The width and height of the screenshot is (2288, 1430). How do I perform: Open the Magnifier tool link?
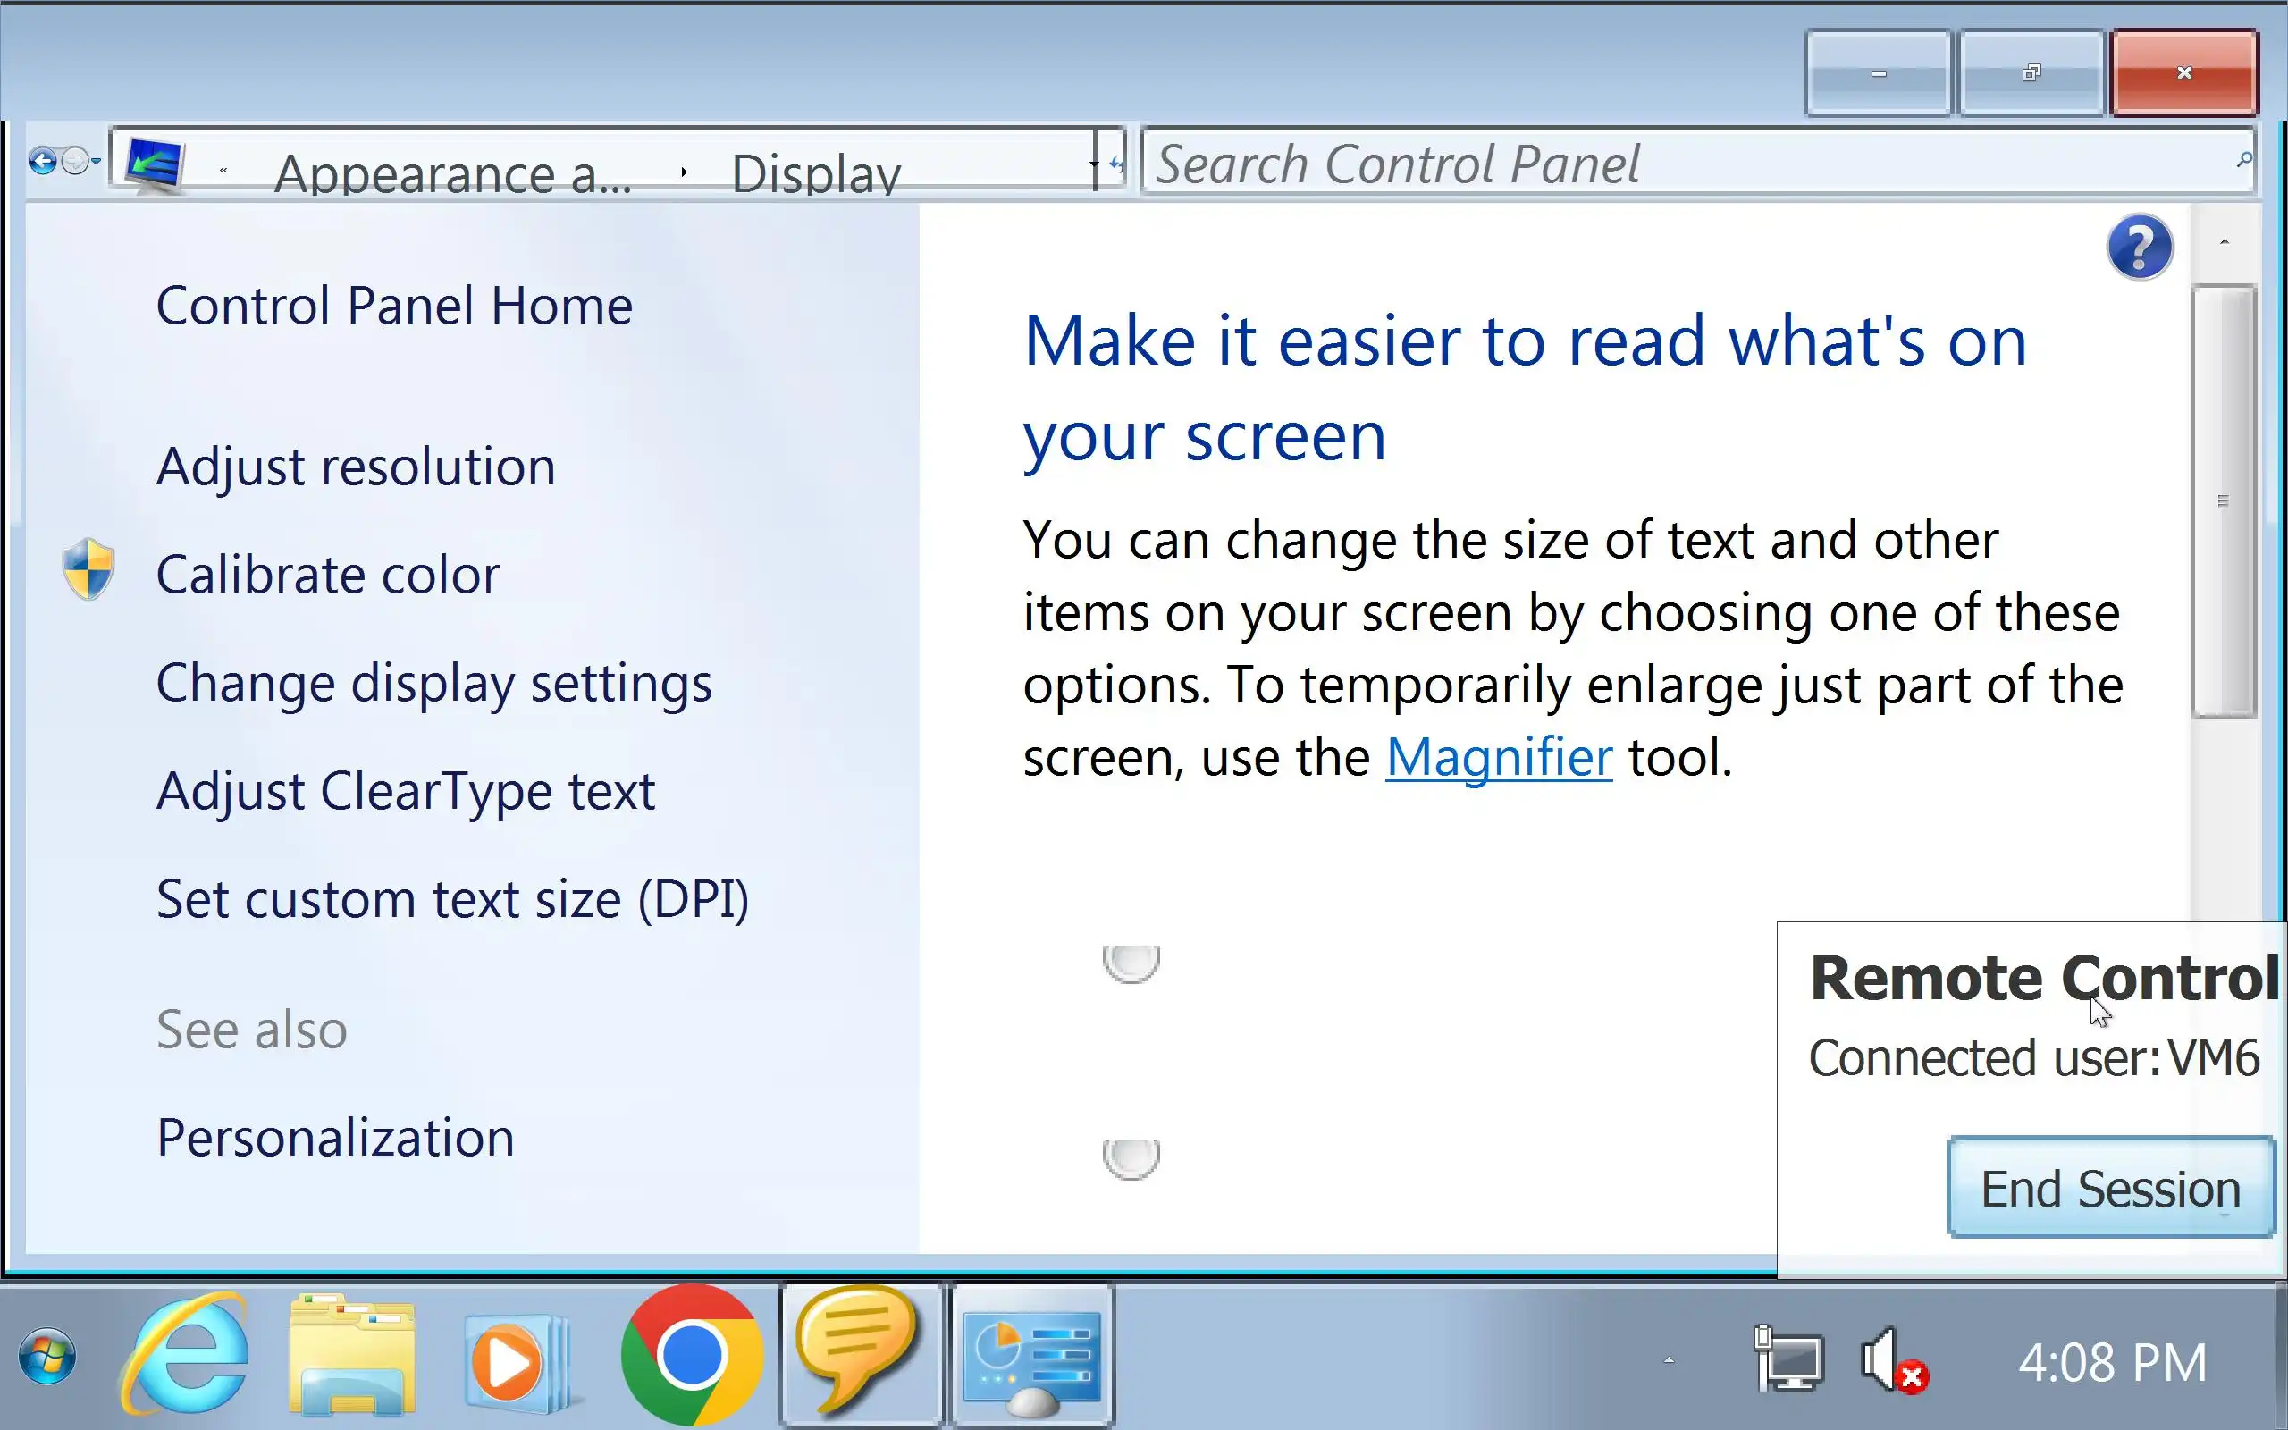(x=1499, y=758)
